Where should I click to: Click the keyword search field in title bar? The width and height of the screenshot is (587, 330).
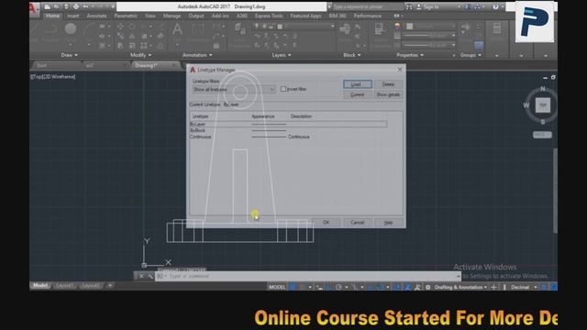[x=367, y=6]
